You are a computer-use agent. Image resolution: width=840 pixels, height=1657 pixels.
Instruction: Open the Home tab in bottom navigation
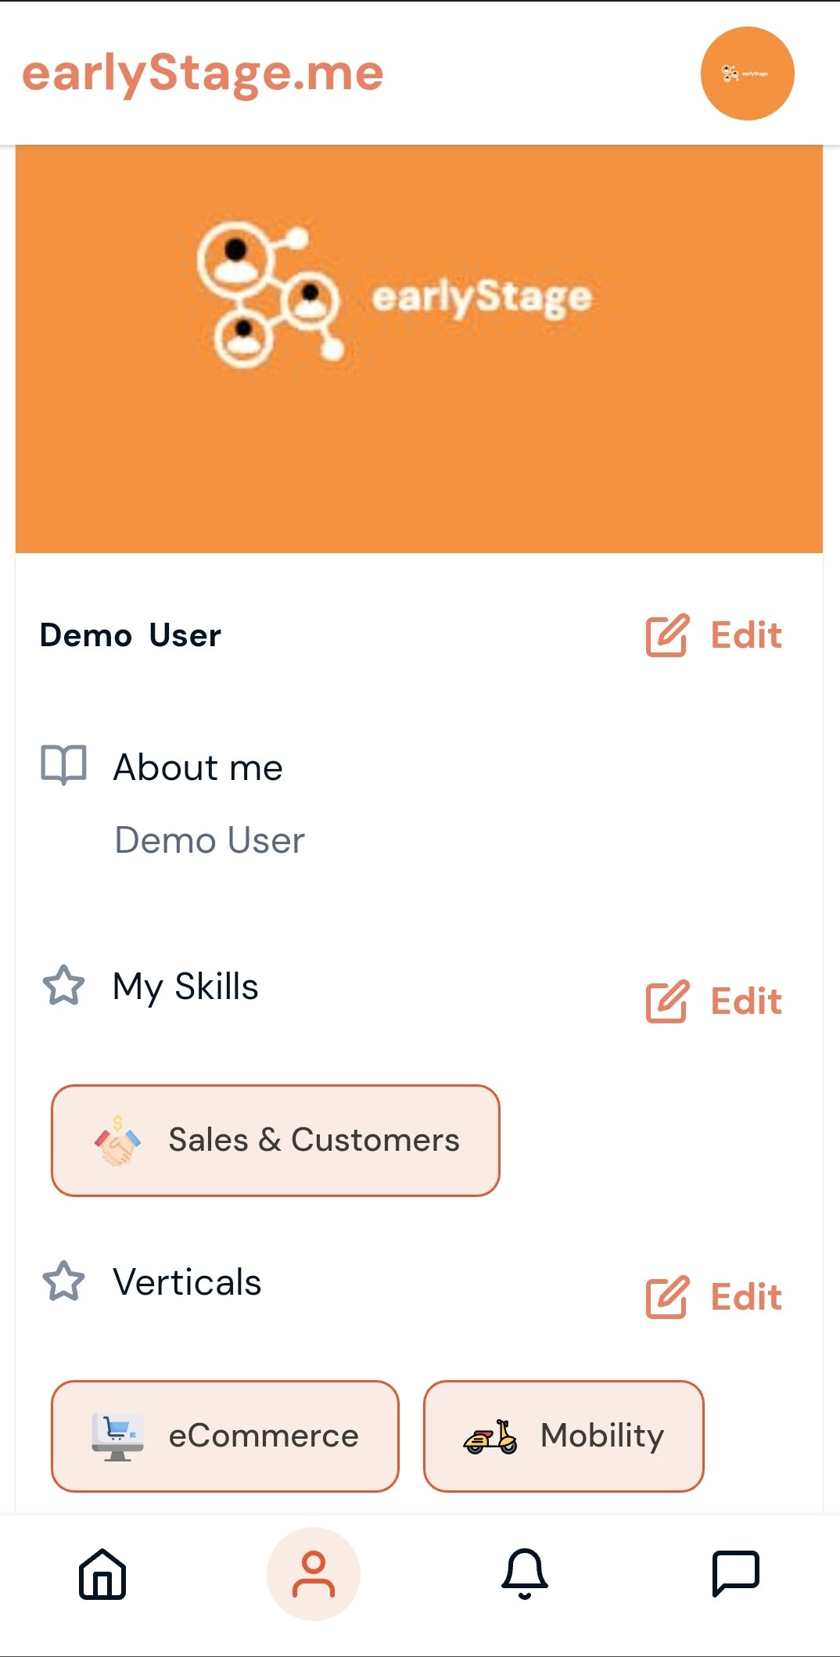[x=102, y=1573]
